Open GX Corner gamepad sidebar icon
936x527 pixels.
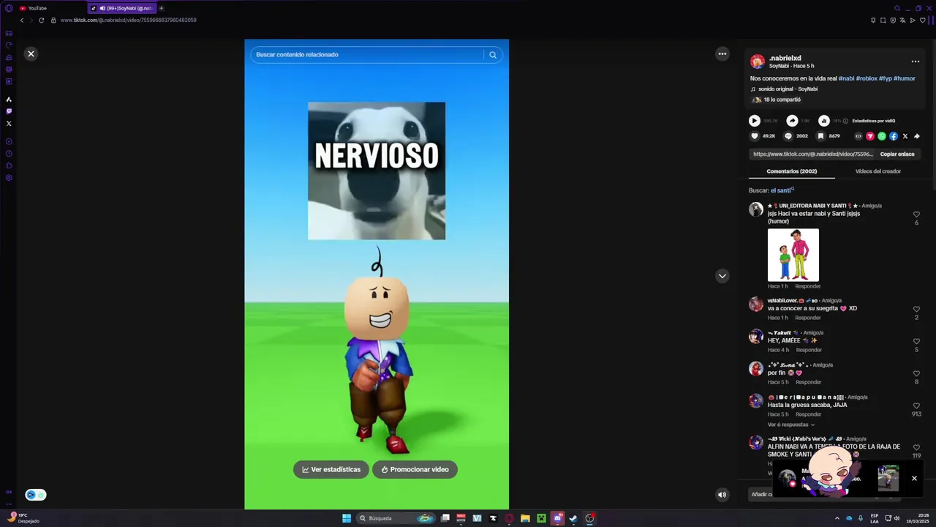point(9,33)
